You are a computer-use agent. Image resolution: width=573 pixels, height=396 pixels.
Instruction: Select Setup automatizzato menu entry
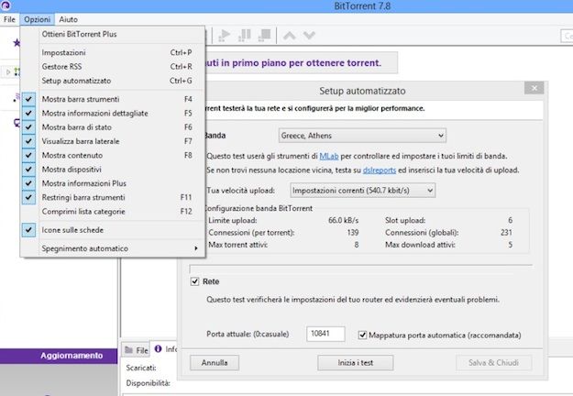[113, 81]
